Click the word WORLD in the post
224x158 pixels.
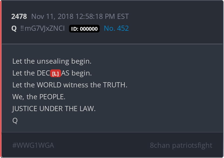pos(49,85)
